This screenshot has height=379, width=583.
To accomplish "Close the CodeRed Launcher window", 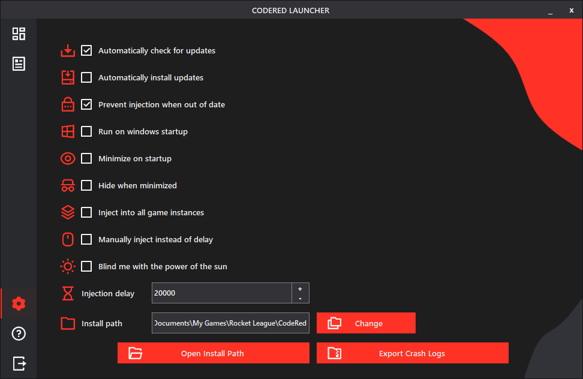I will pos(572,10).
